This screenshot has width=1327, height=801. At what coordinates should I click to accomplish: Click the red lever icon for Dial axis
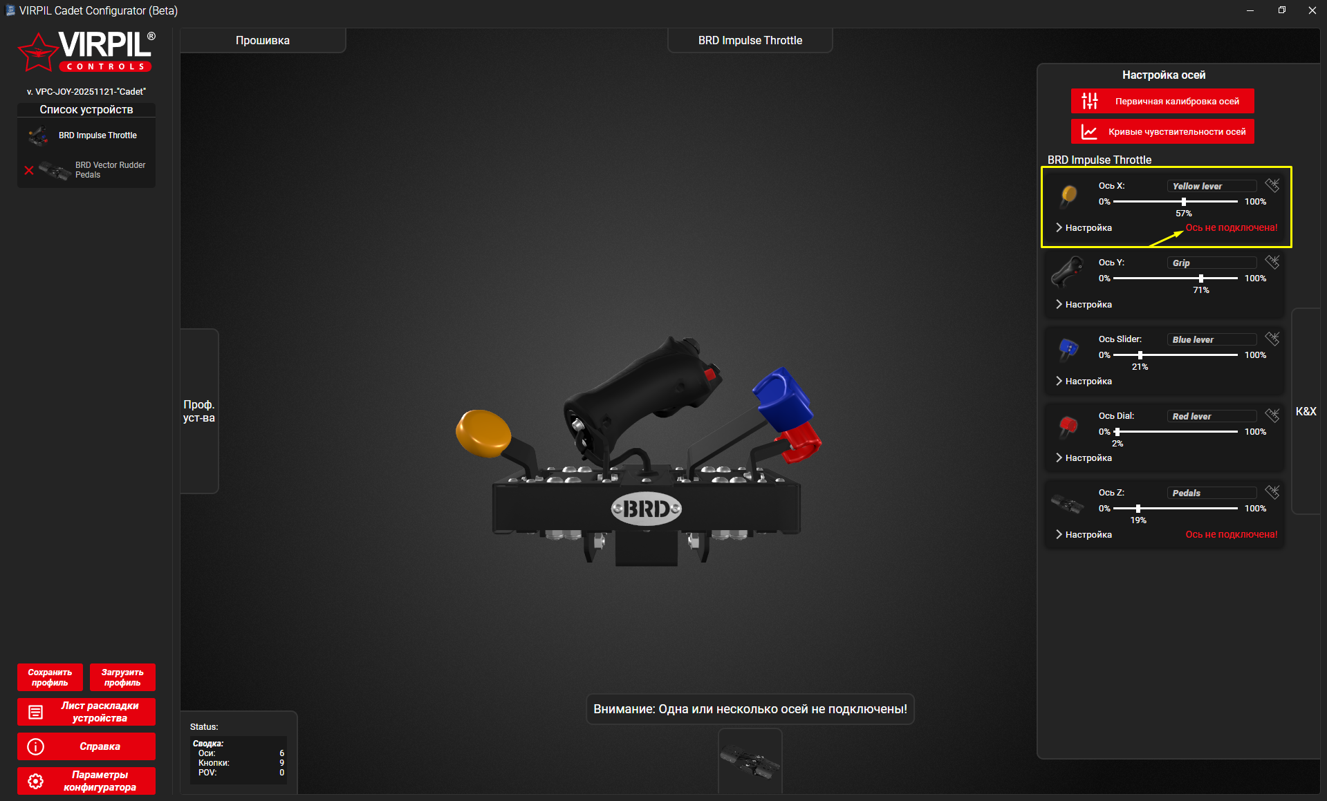click(x=1068, y=425)
